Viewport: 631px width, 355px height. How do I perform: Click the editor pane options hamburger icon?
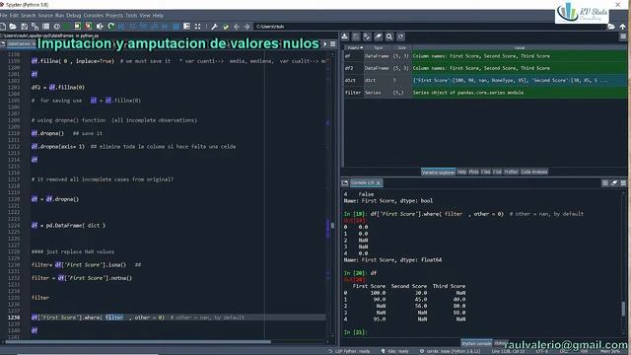click(333, 43)
